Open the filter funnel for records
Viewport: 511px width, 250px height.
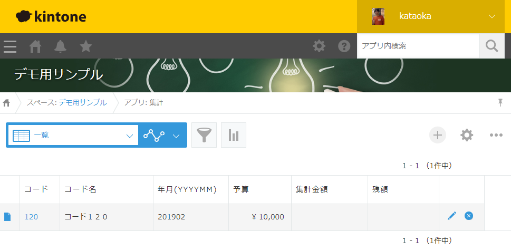[x=204, y=135]
